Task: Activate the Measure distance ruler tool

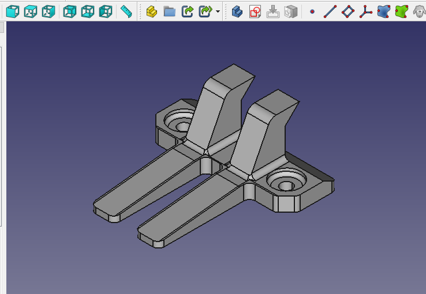Action: pyautogui.click(x=126, y=11)
